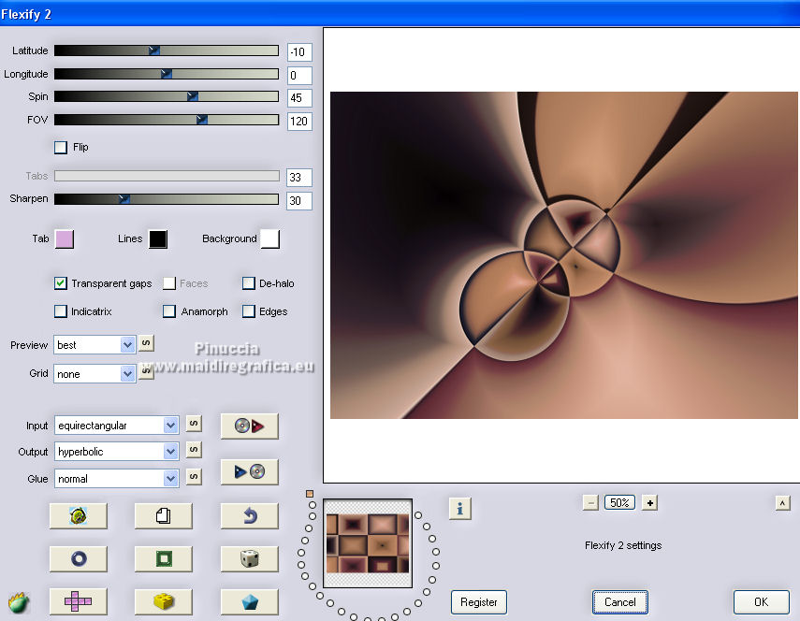This screenshot has height=621, width=800.
Task: Open the Output projection dropdown
Action: pos(116,452)
